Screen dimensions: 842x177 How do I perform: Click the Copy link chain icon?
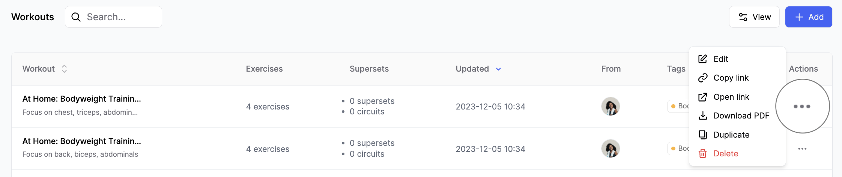(x=703, y=78)
